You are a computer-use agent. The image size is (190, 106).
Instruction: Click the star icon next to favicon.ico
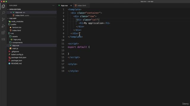pos(11,27)
